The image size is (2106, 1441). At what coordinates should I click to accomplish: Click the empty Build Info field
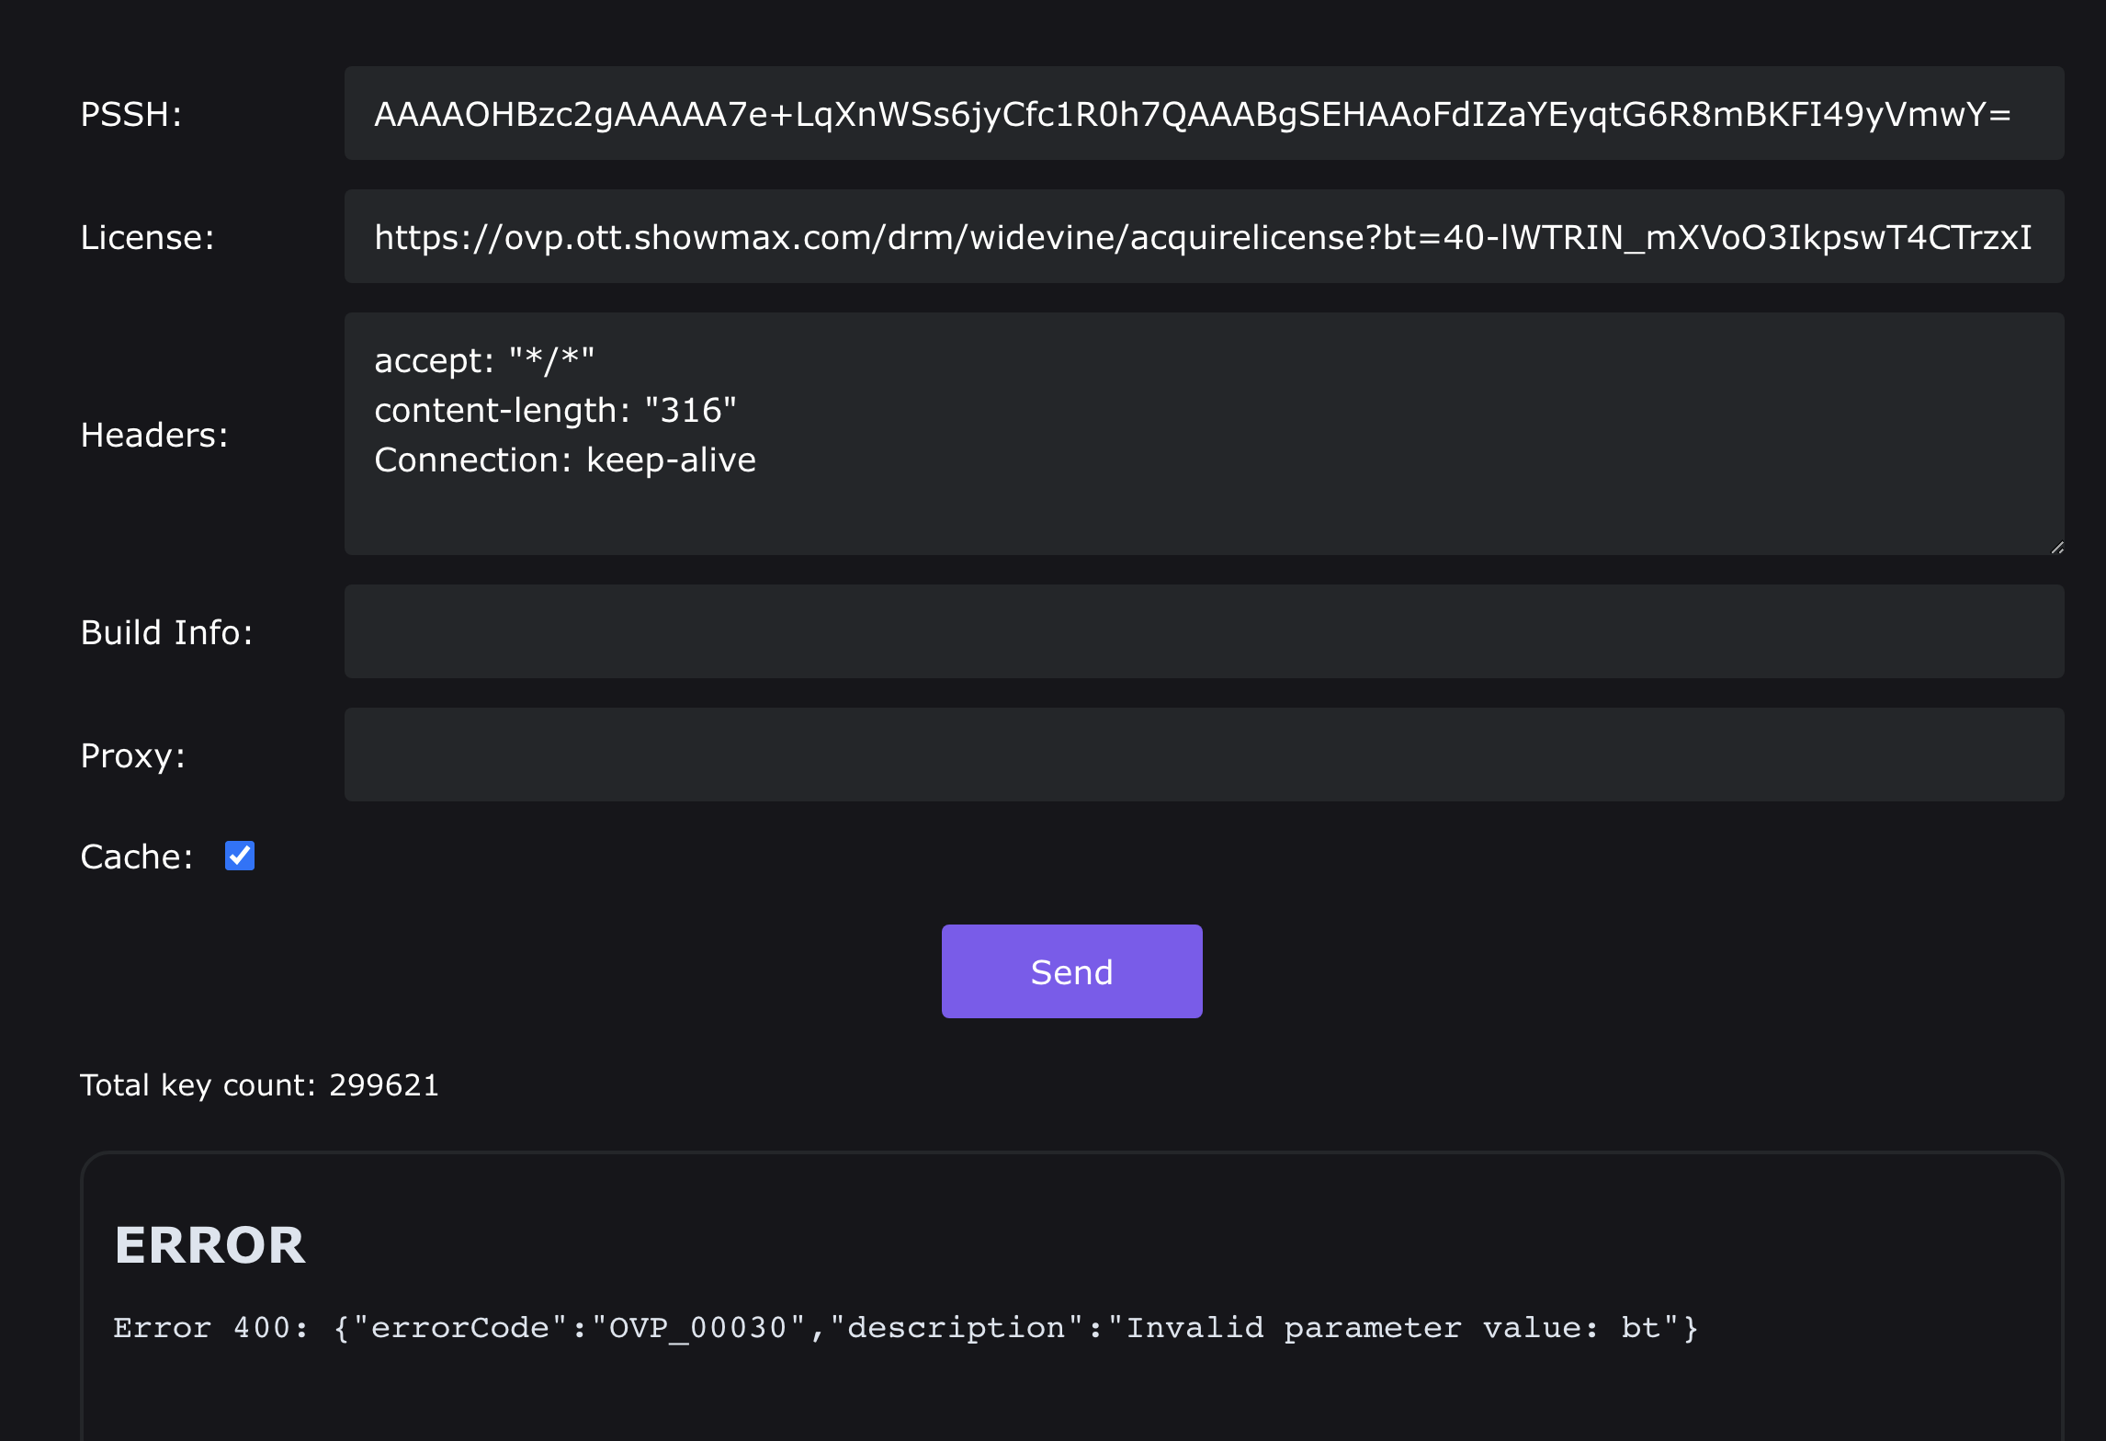tap(1204, 631)
